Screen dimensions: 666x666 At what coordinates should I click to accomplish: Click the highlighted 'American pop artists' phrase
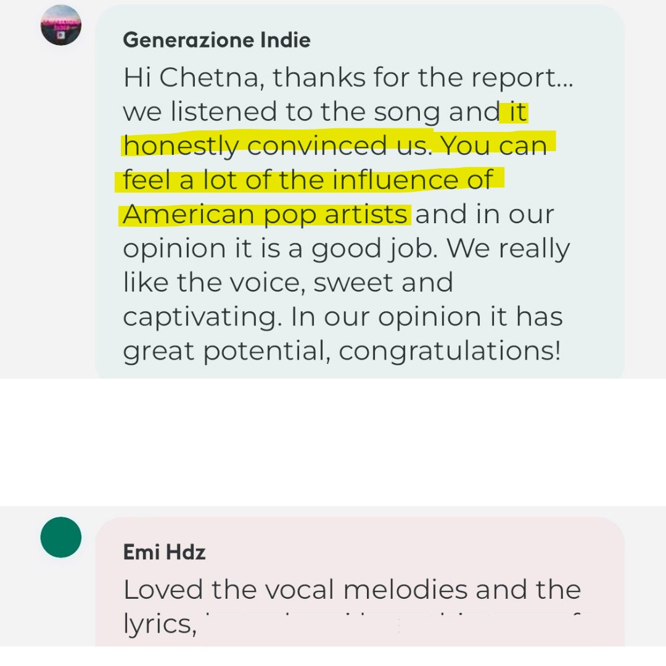tap(265, 214)
